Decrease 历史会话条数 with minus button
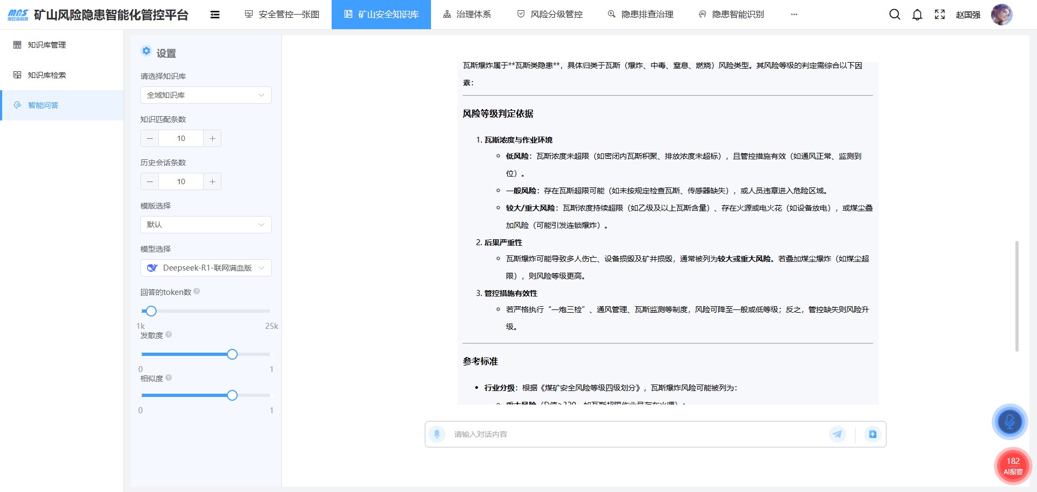The width and height of the screenshot is (1037, 492). tap(150, 181)
